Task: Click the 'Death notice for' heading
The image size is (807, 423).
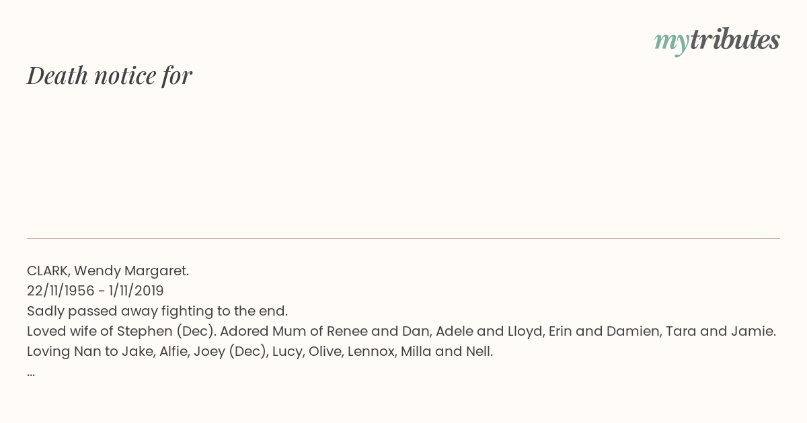Action: (110, 76)
